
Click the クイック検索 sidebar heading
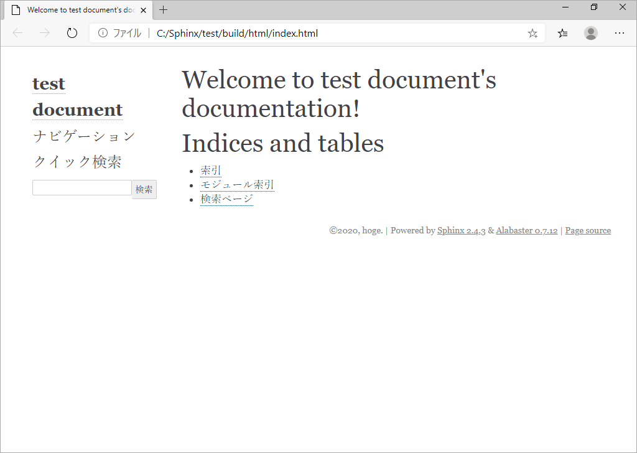pyautogui.click(x=77, y=161)
